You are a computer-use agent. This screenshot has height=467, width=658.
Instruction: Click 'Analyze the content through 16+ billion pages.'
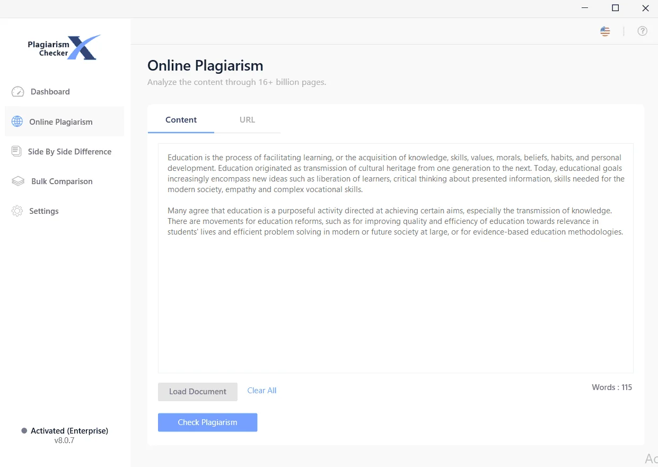pos(236,82)
